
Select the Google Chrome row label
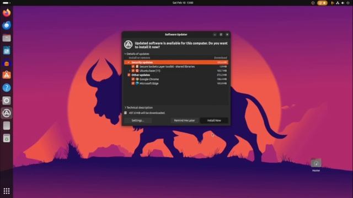[149, 79]
